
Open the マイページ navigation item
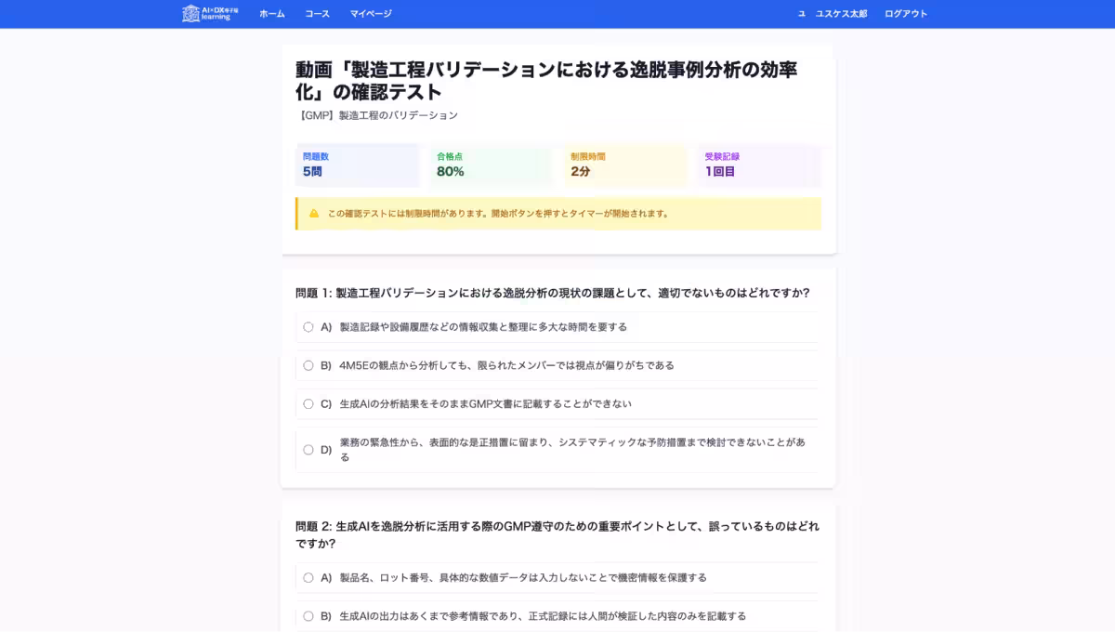(370, 13)
